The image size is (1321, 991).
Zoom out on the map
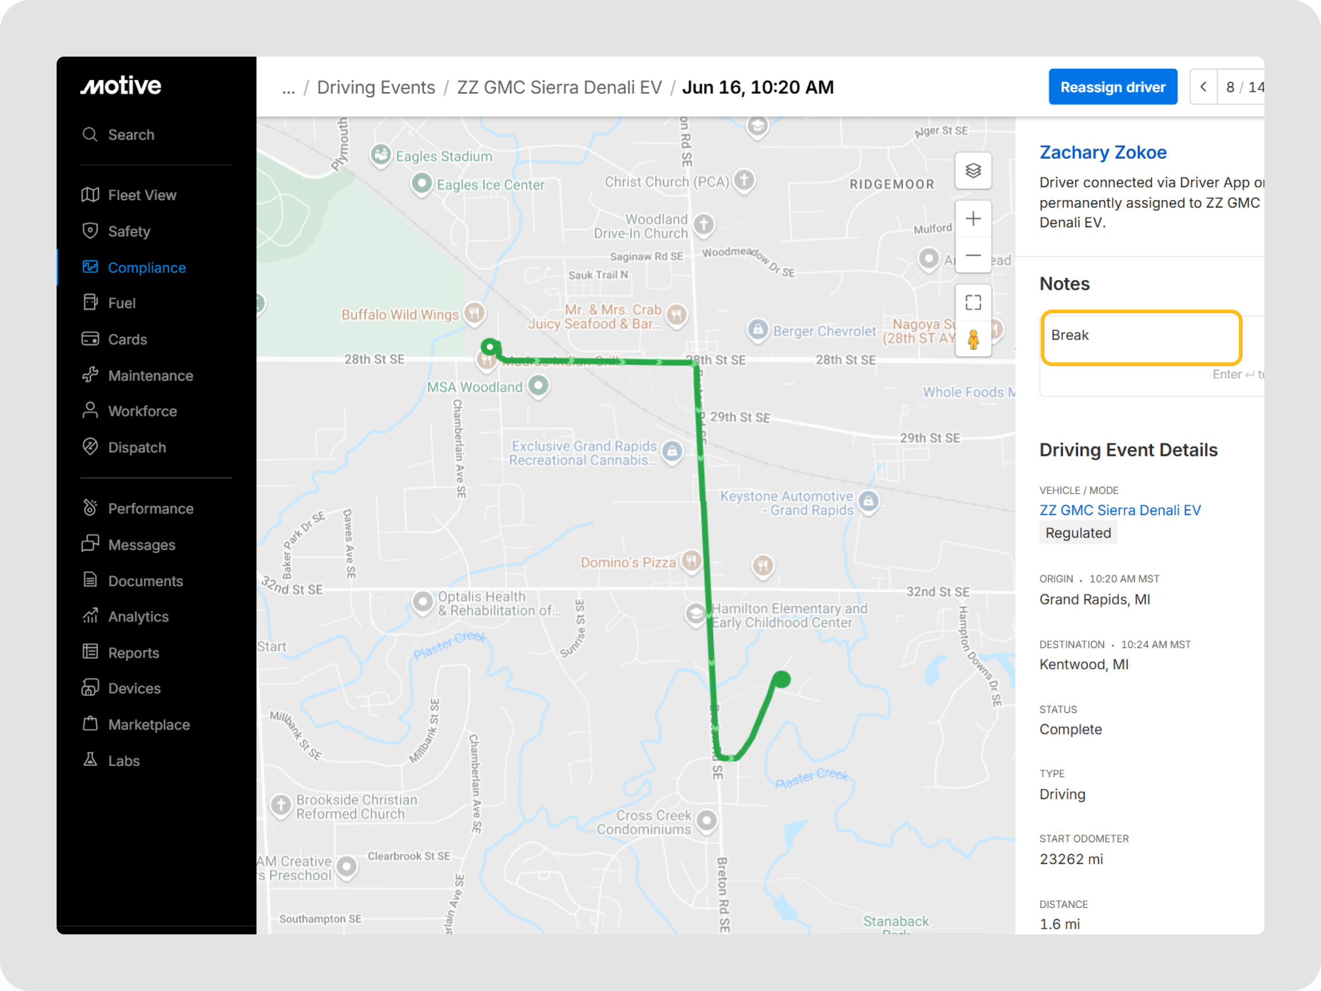[x=973, y=255]
